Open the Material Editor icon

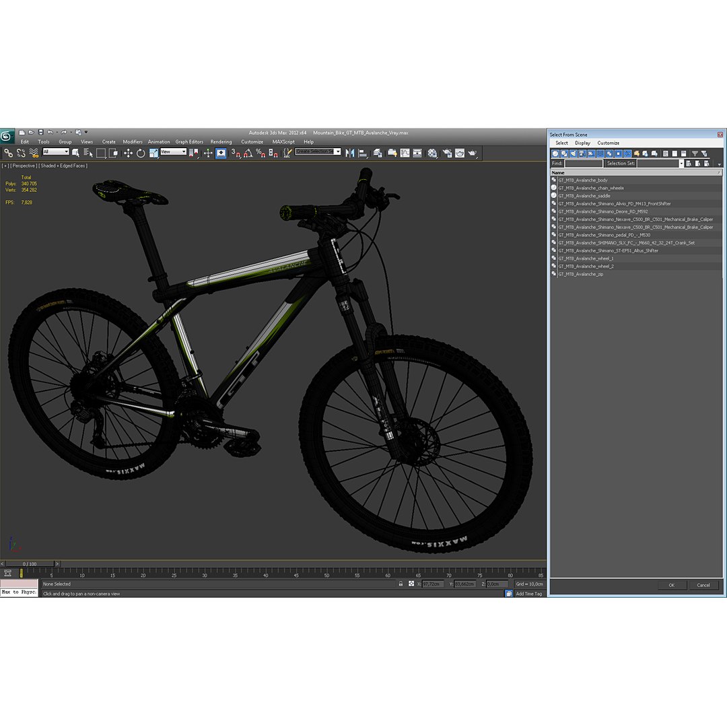tap(432, 153)
